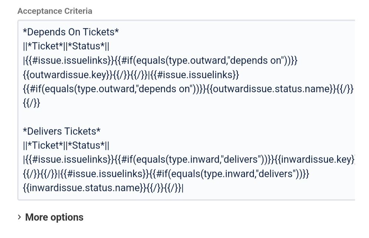Collapse More options by clicking its label
Image resolution: width=369 pixels, height=238 pixels.
tap(54, 217)
